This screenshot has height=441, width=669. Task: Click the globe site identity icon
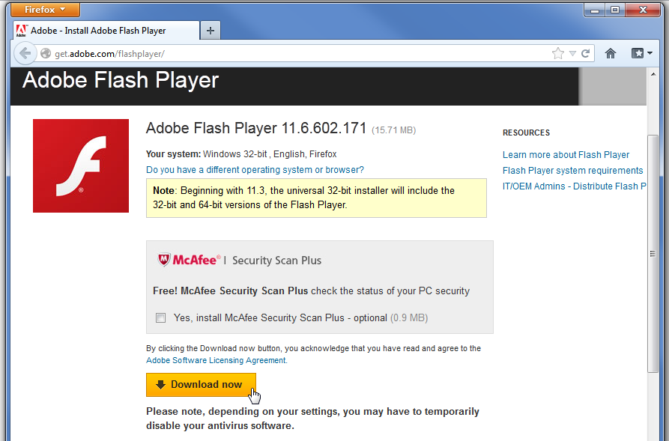coord(46,53)
